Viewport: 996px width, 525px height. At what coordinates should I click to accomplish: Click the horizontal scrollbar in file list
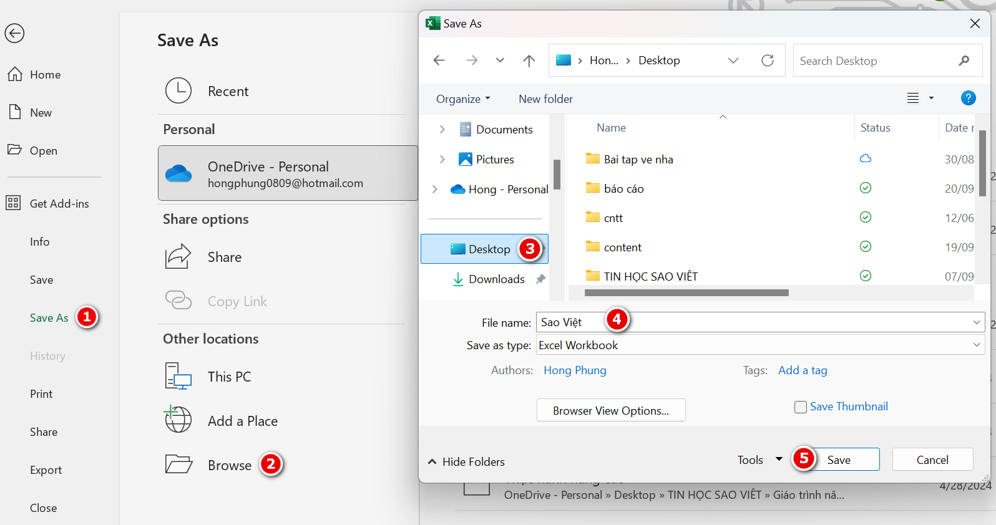pos(686,292)
